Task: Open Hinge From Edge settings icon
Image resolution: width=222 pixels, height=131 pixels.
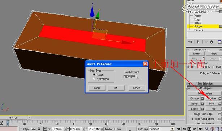Action: (220, 114)
